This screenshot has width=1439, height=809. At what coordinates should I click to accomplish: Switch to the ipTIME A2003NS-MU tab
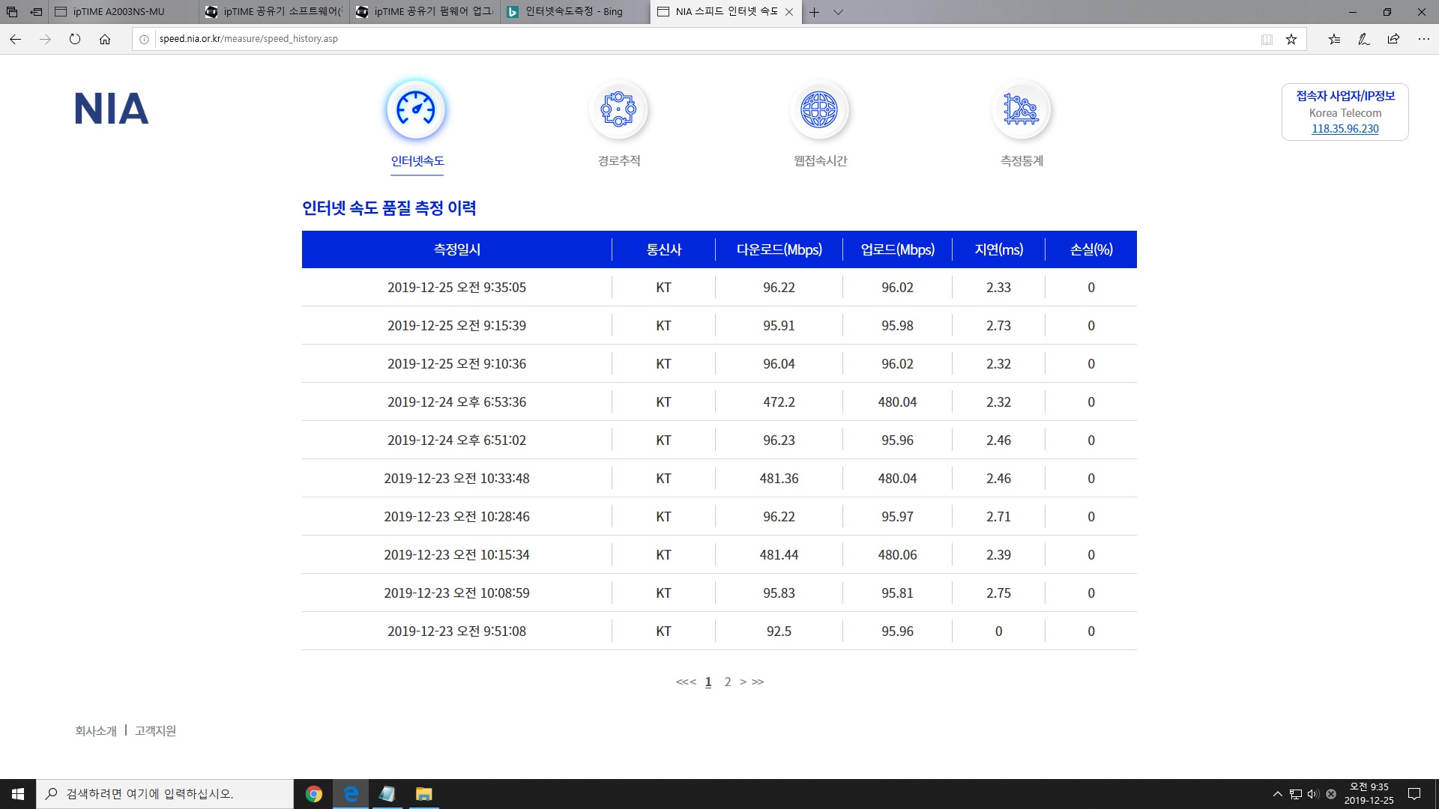[x=124, y=12]
